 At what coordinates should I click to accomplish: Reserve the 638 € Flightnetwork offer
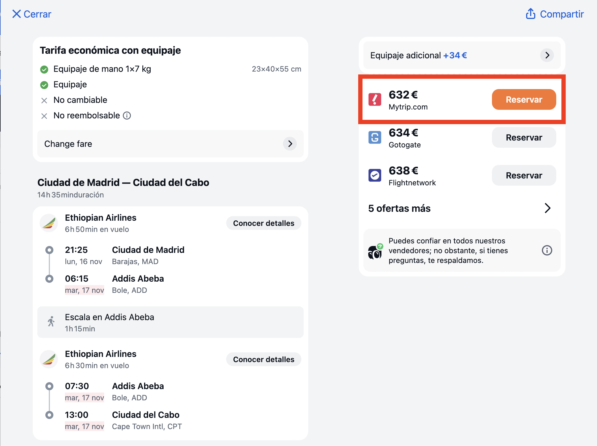(x=524, y=175)
